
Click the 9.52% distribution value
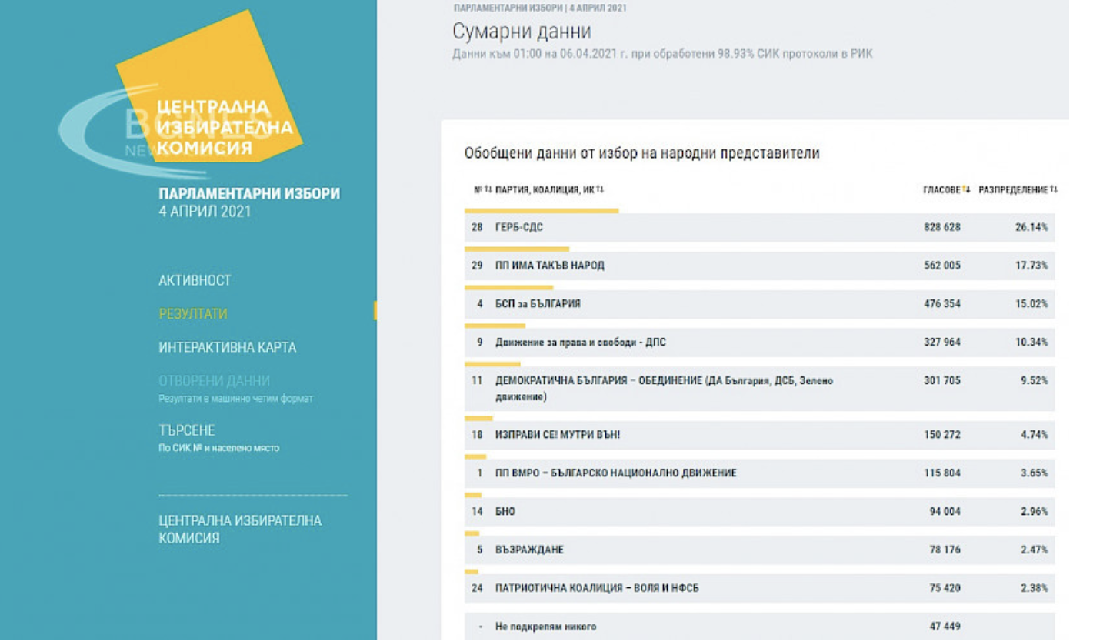click(1034, 381)
